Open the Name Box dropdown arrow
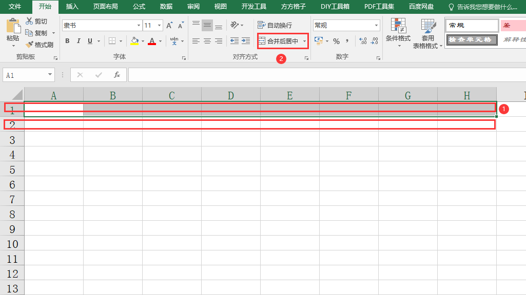The height and width of the screenshot is (295, 526). pyautogui.click(x=50, y=75)
